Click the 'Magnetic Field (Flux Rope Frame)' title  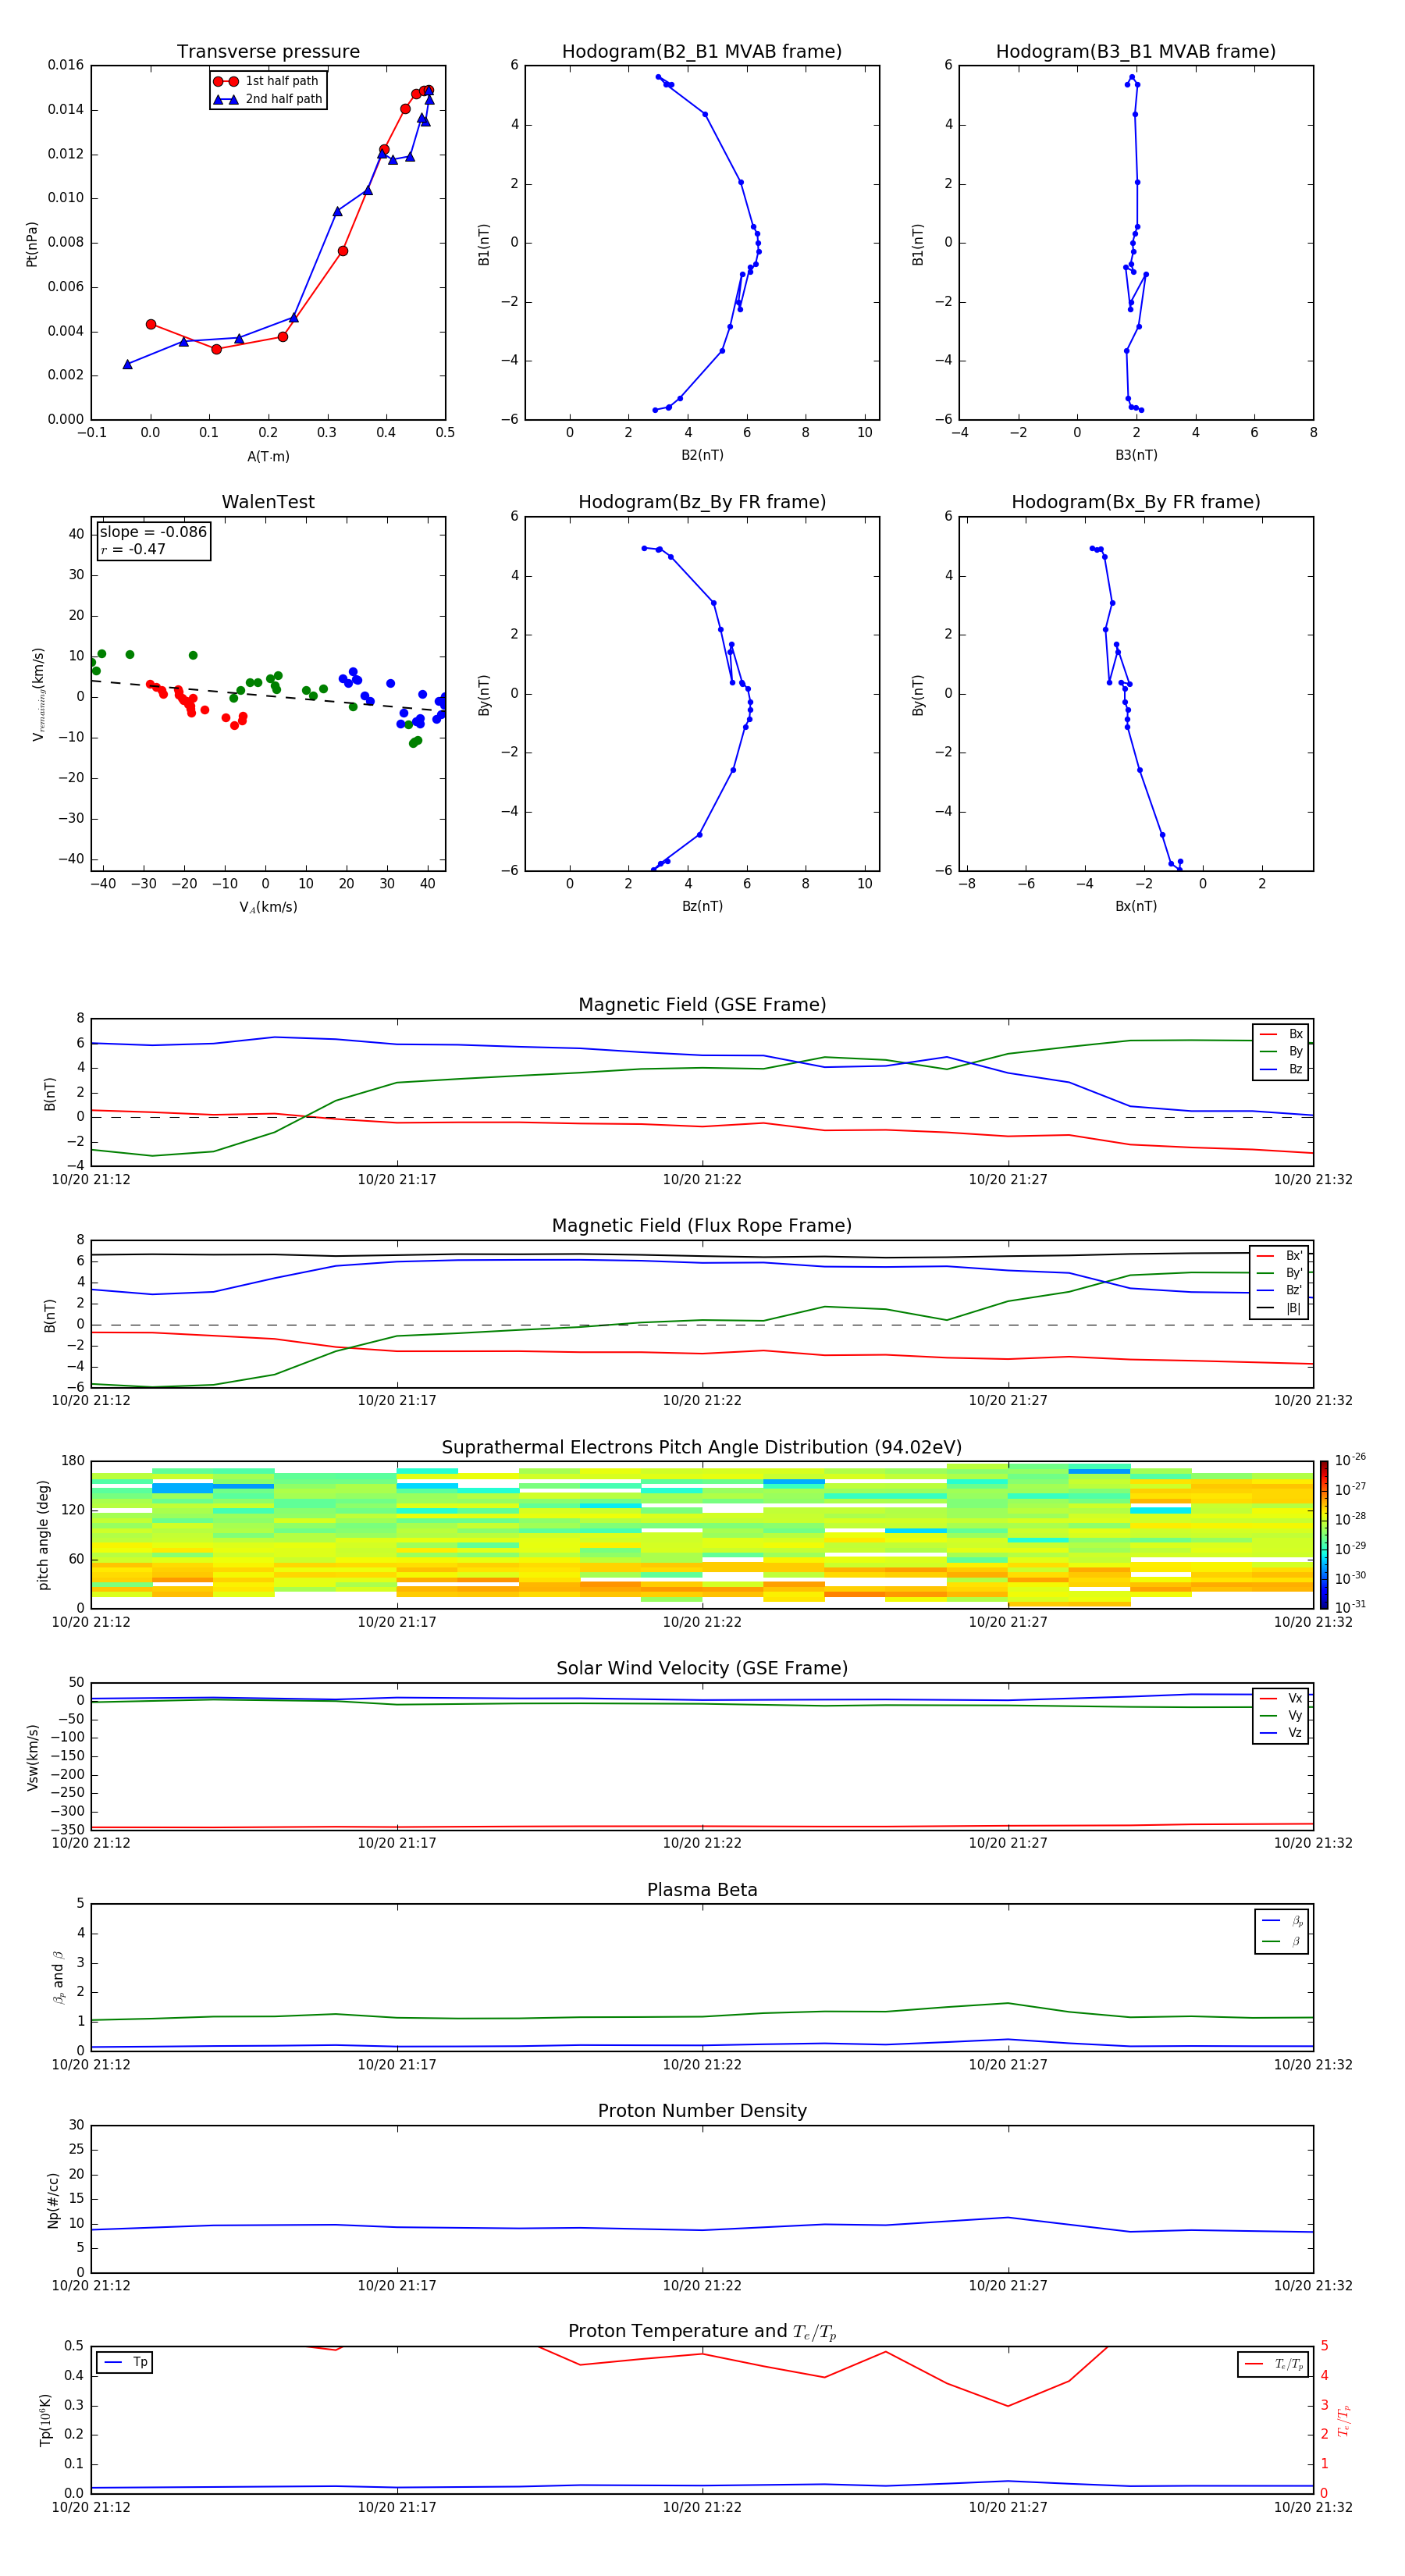(x=702, y=1226)
